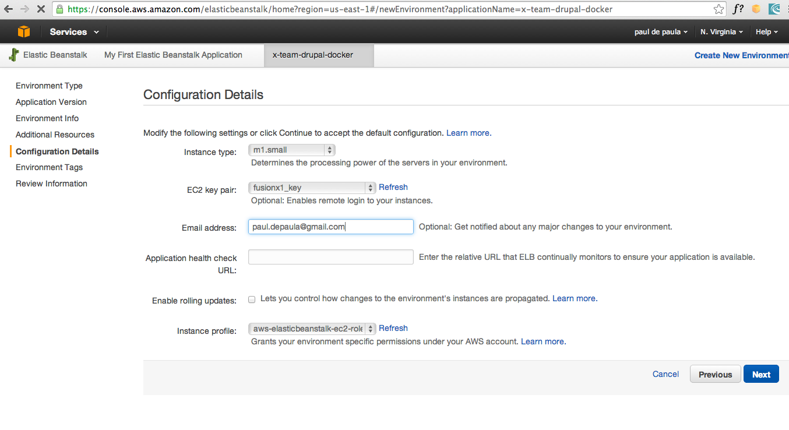
Task: Open the EC2 key pair dropdown
Action: tap(312, 188)
